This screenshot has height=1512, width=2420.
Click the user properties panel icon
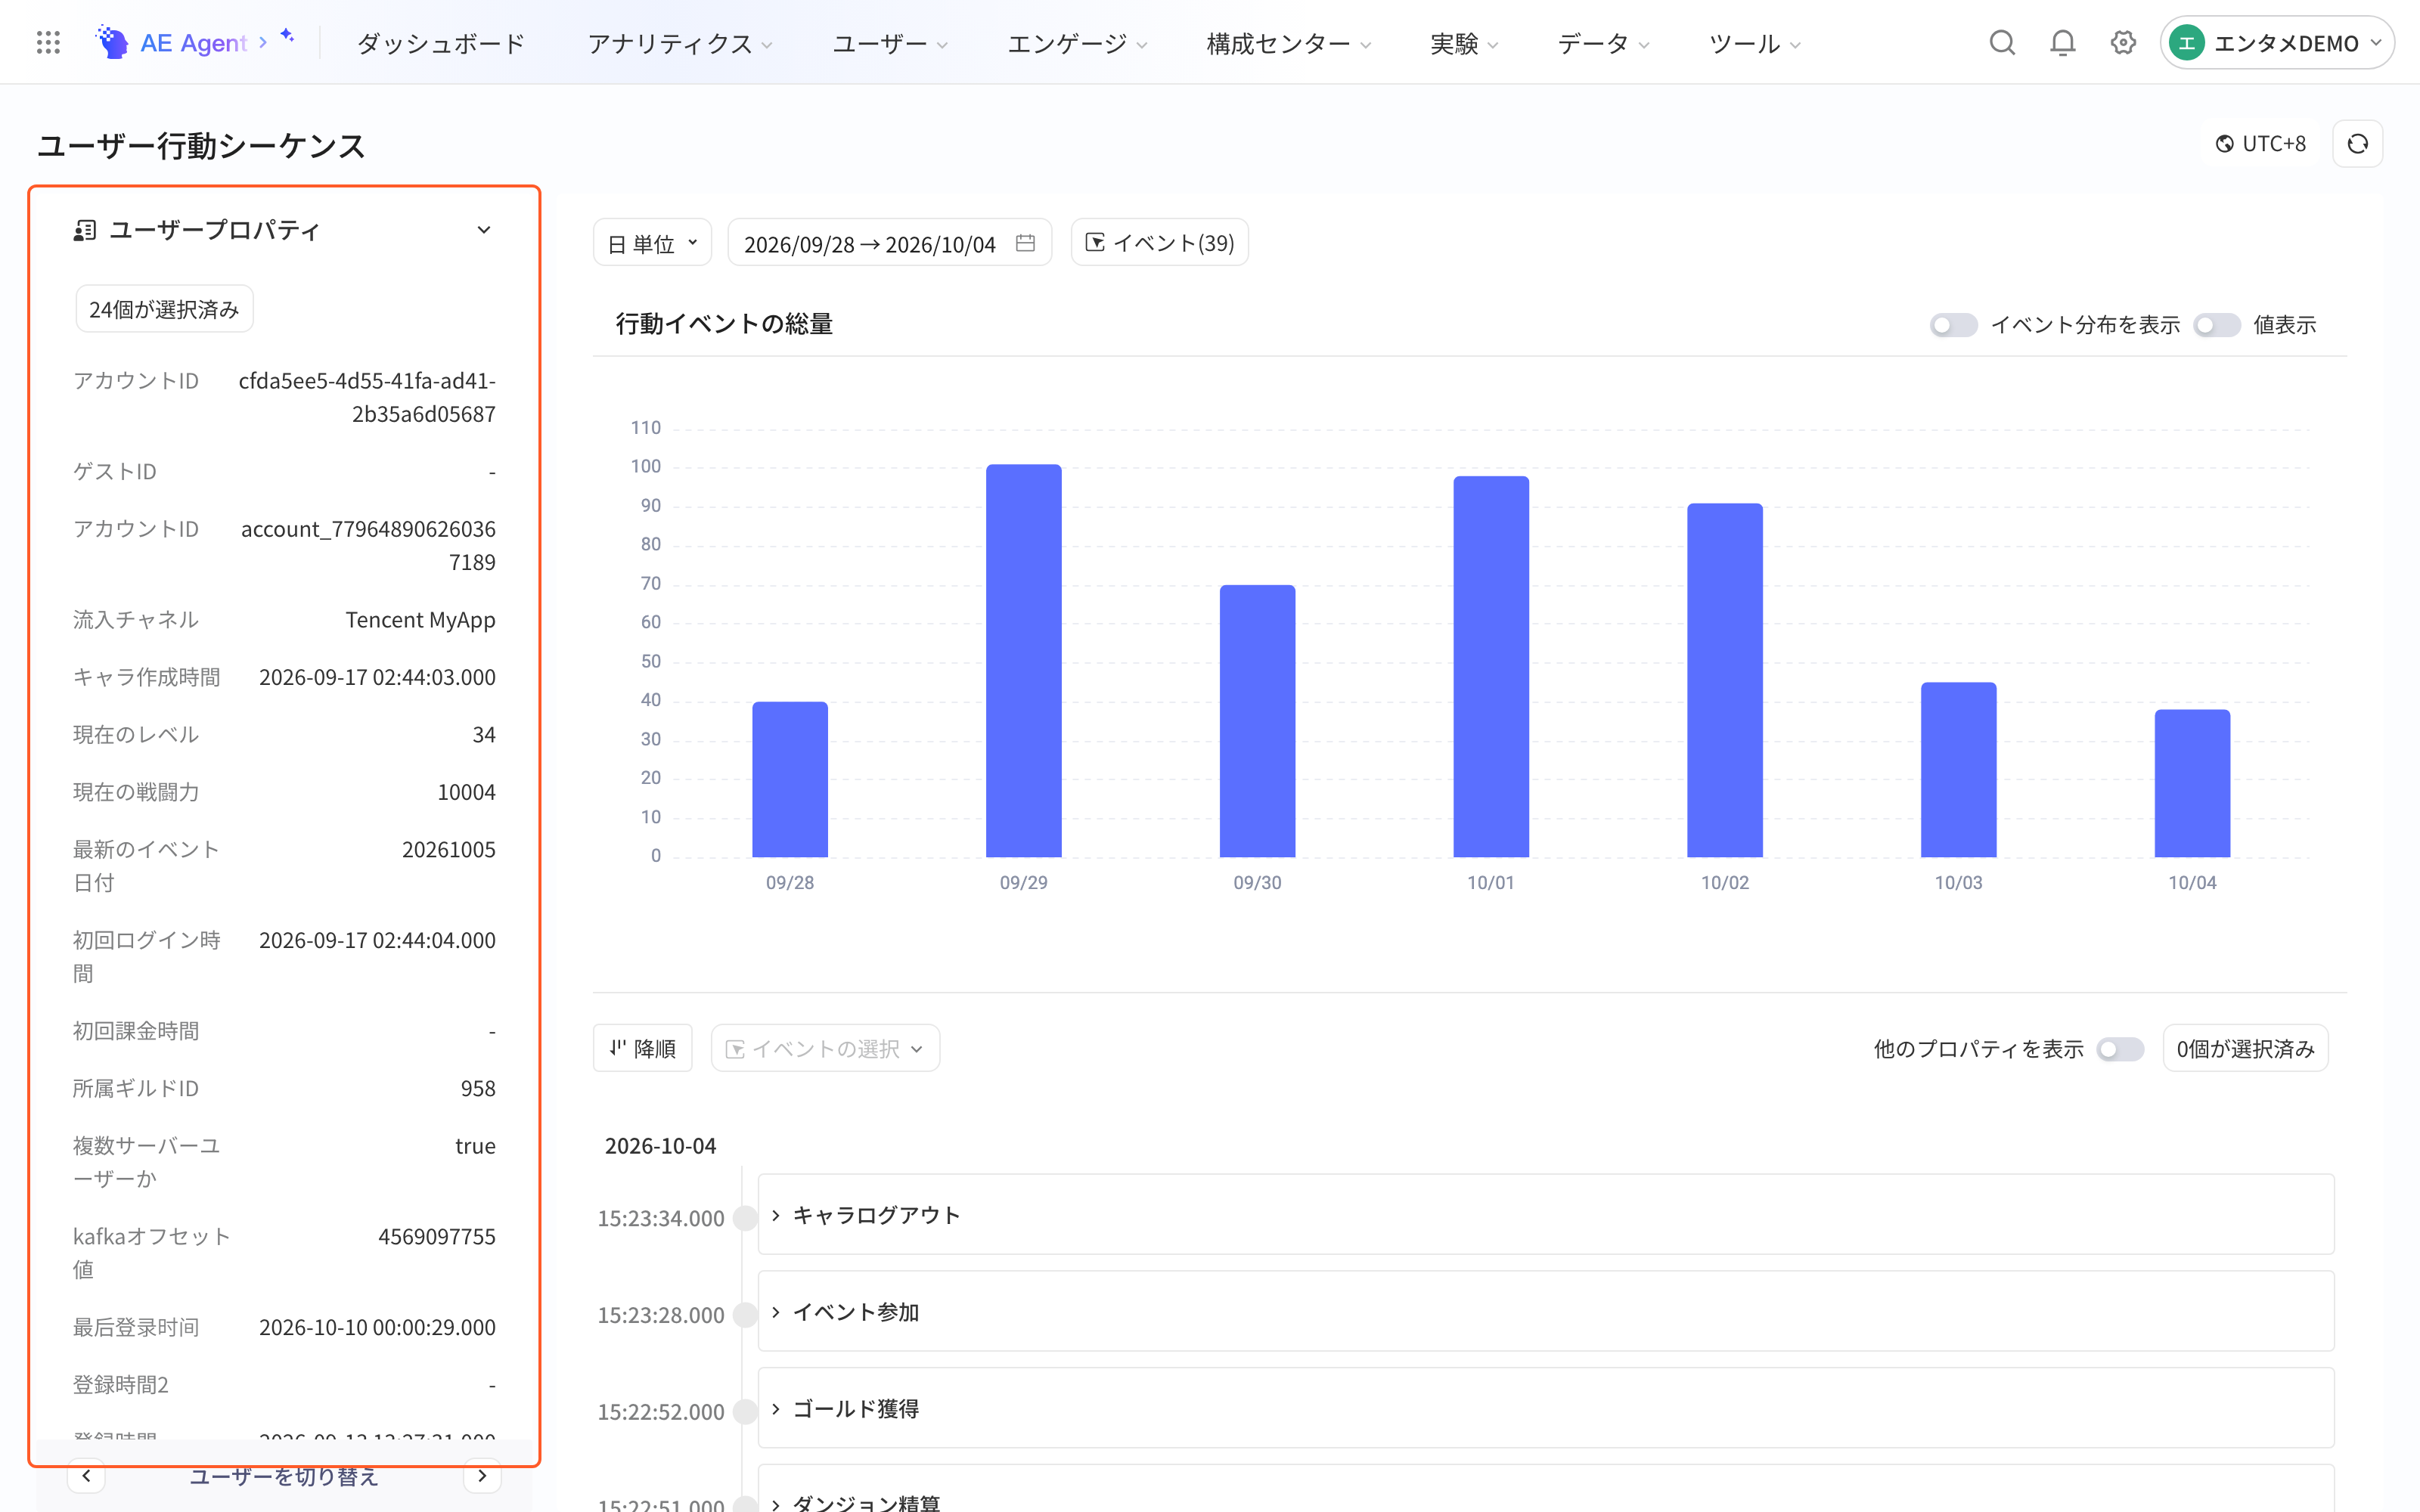(x=85, y=231)
